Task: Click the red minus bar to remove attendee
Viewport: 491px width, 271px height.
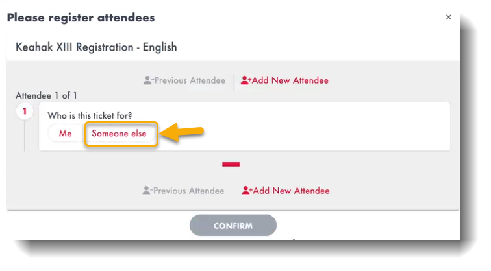Action: [x=231, y=164]
